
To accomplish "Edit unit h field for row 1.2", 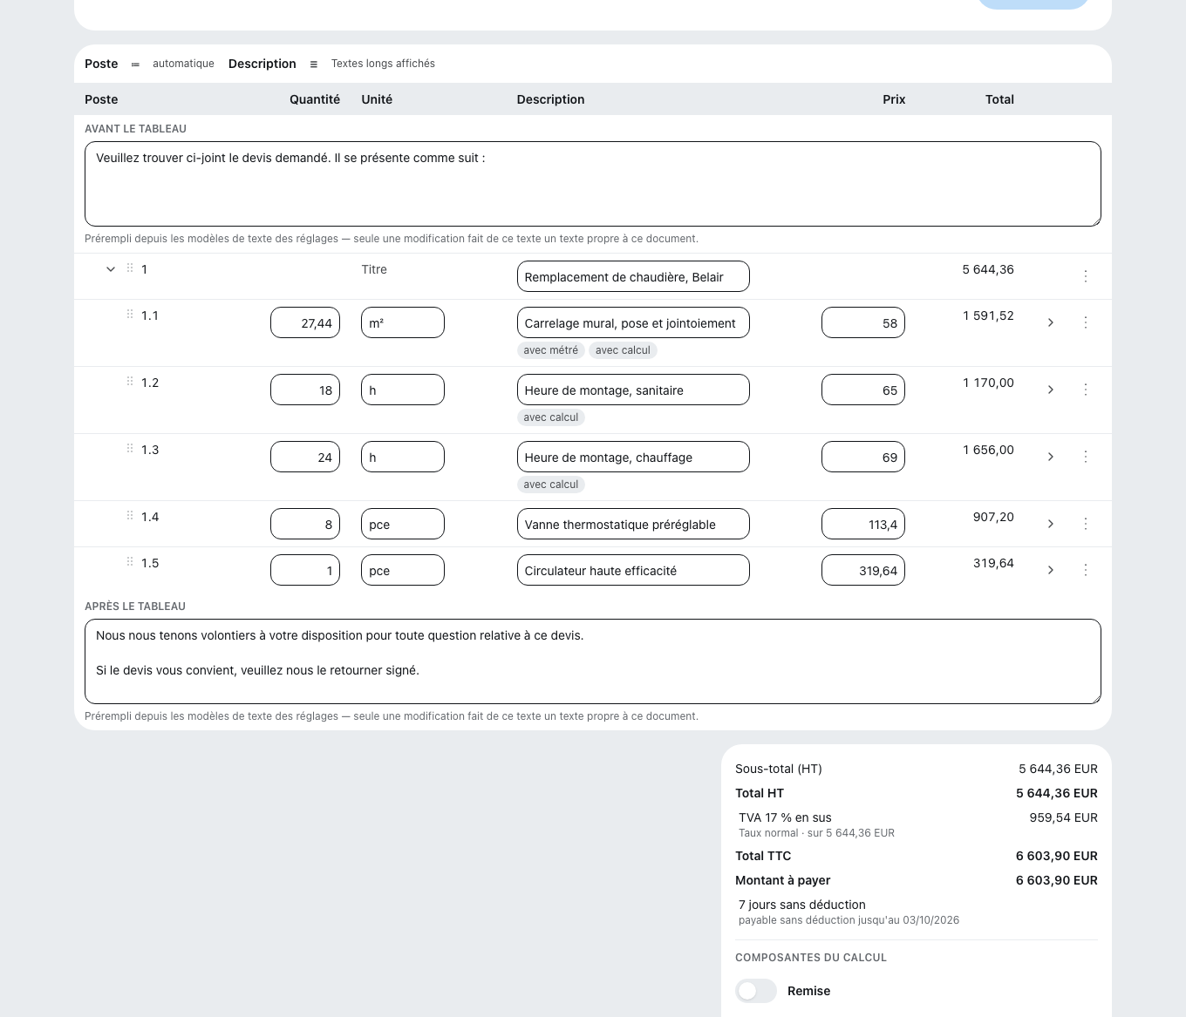I will [403, 390].
